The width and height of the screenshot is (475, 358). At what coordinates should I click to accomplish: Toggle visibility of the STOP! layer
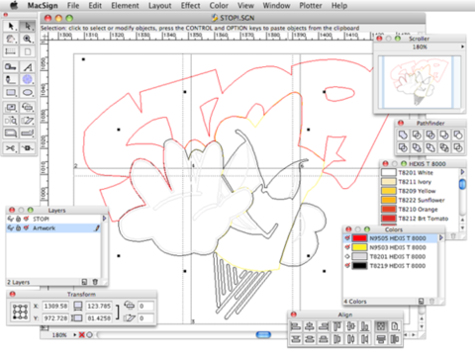coord(10,219)
